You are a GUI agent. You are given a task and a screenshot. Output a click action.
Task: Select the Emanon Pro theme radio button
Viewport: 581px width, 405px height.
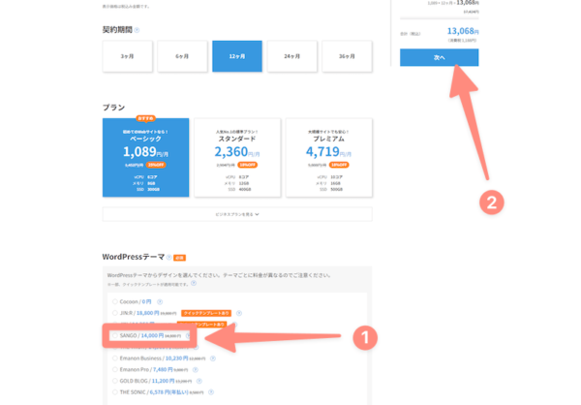(x=114, y=367)
